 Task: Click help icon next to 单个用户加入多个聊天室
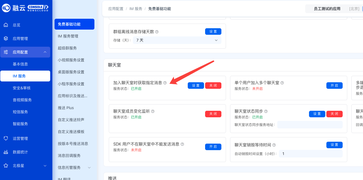coord(282,83)
